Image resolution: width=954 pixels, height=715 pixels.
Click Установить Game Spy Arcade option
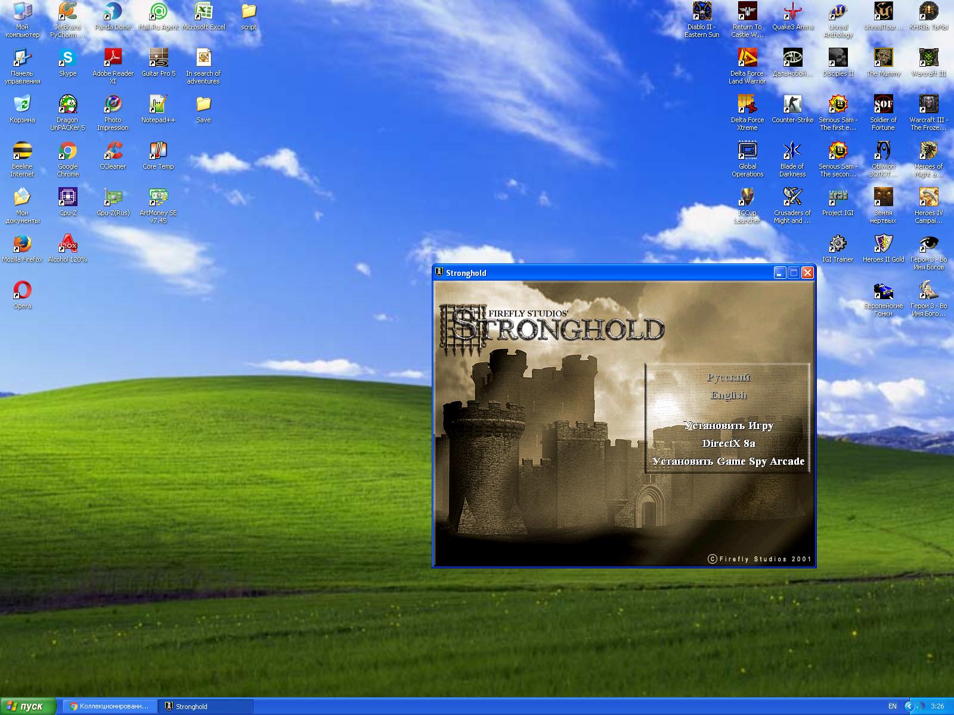click(x=728, y=461)
